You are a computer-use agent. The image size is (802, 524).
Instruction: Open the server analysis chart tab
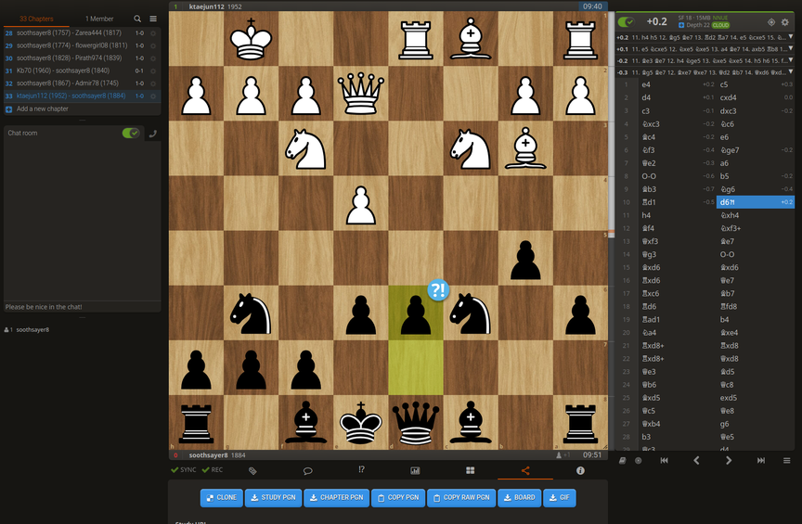pos(415,470)
